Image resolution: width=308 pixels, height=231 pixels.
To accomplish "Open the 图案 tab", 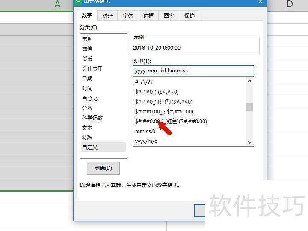I will (169, 16).
